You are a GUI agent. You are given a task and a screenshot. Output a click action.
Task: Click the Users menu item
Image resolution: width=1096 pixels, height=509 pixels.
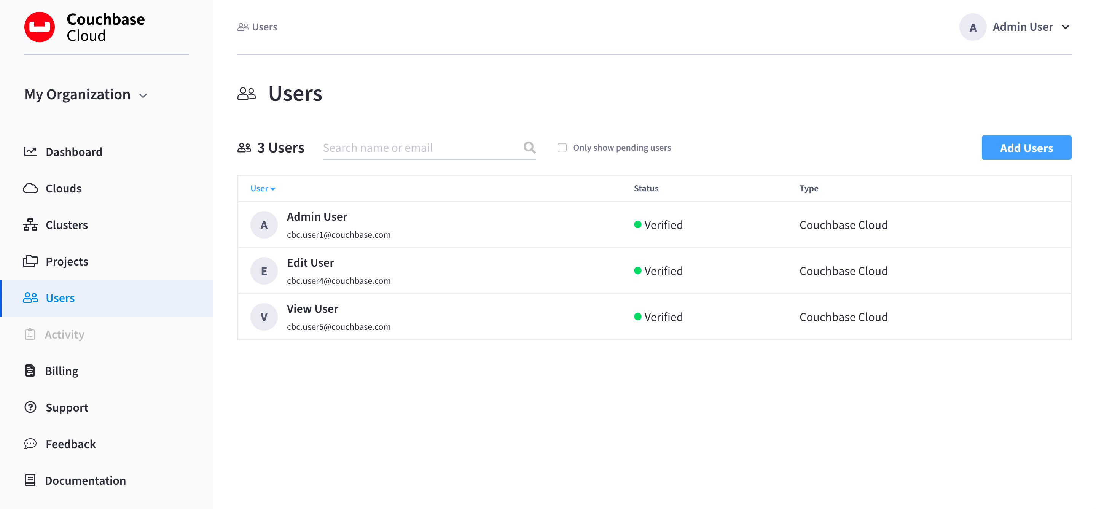[60, 298]
